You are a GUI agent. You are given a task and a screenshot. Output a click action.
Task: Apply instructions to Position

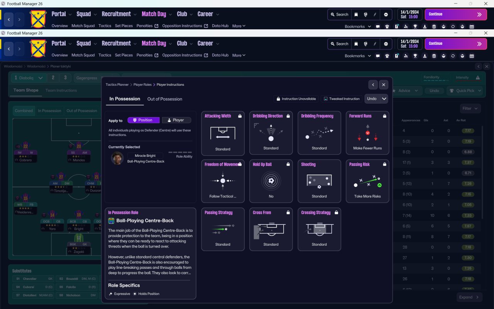(143, 120)
